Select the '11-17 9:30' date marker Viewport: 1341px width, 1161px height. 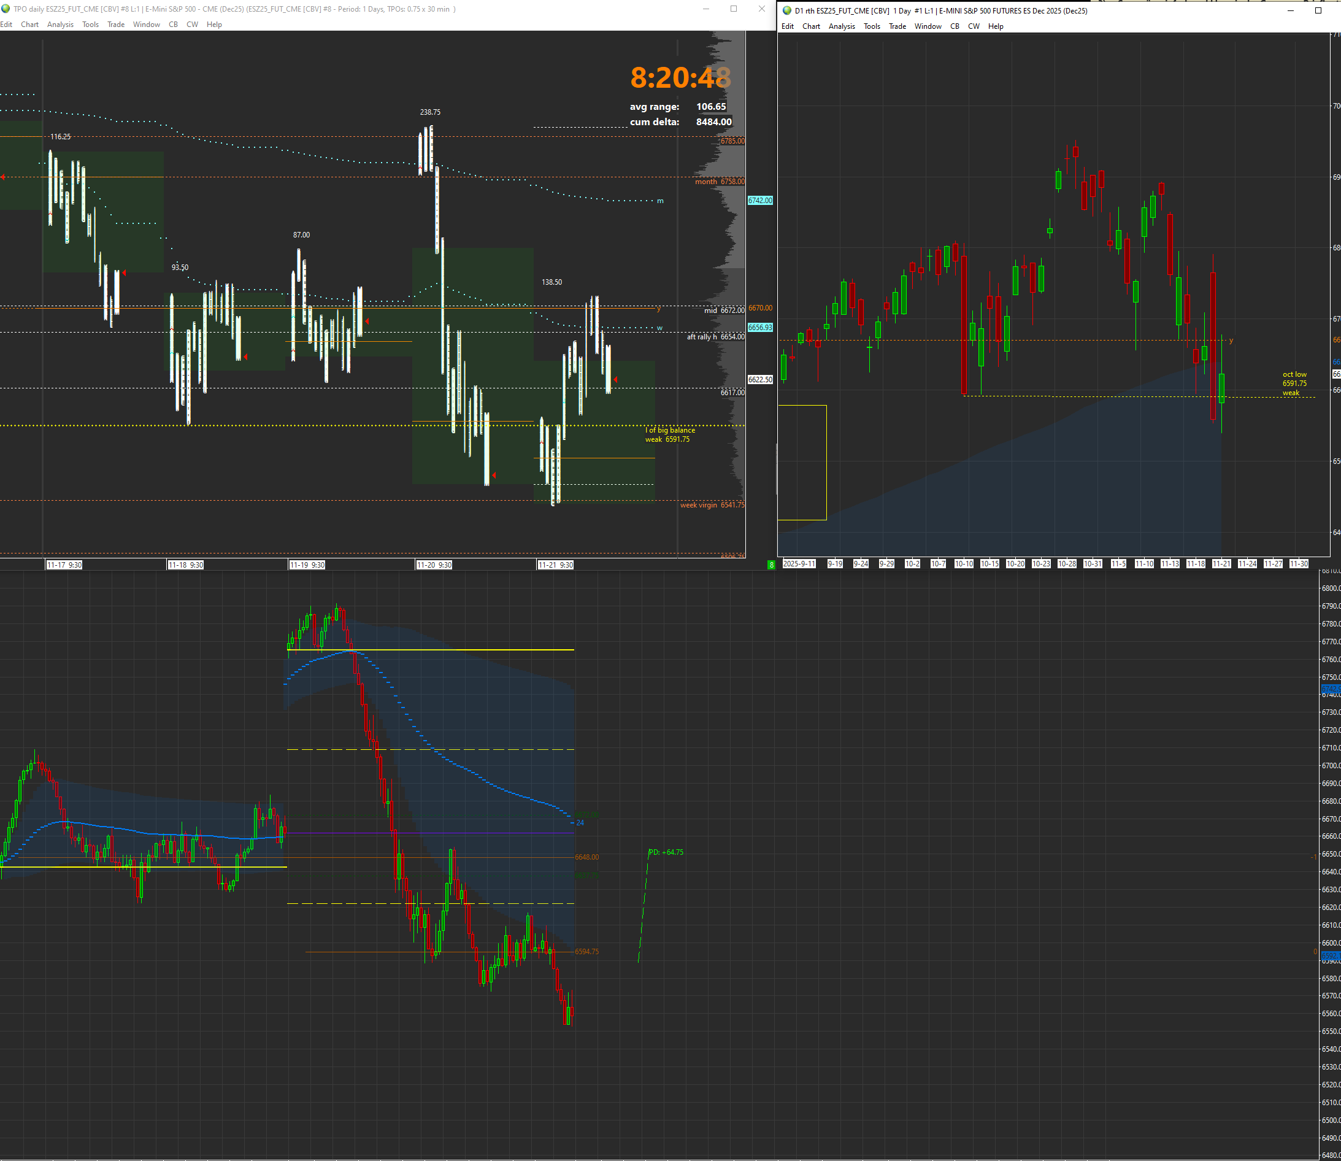(x=64, y=565)
